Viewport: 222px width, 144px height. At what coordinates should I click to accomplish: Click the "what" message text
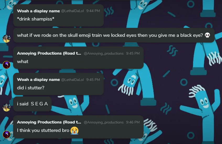pos(23,61)
